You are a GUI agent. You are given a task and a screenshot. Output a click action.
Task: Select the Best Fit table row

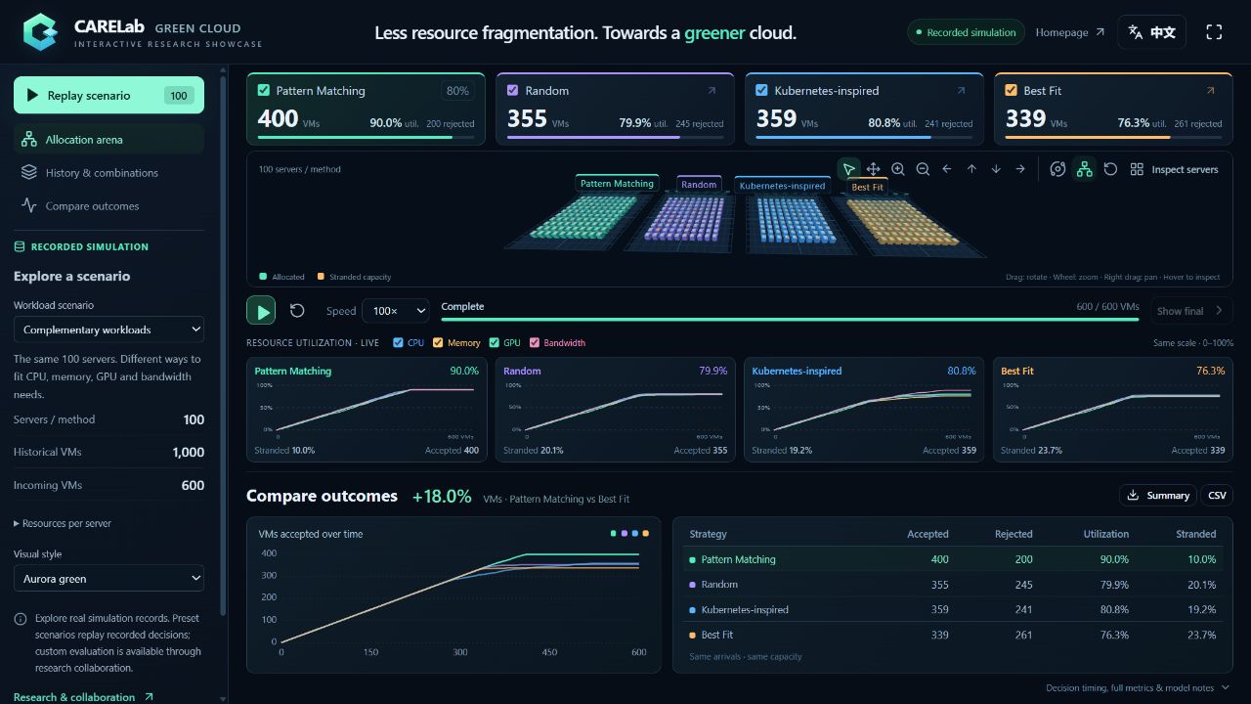pos(952,635)
